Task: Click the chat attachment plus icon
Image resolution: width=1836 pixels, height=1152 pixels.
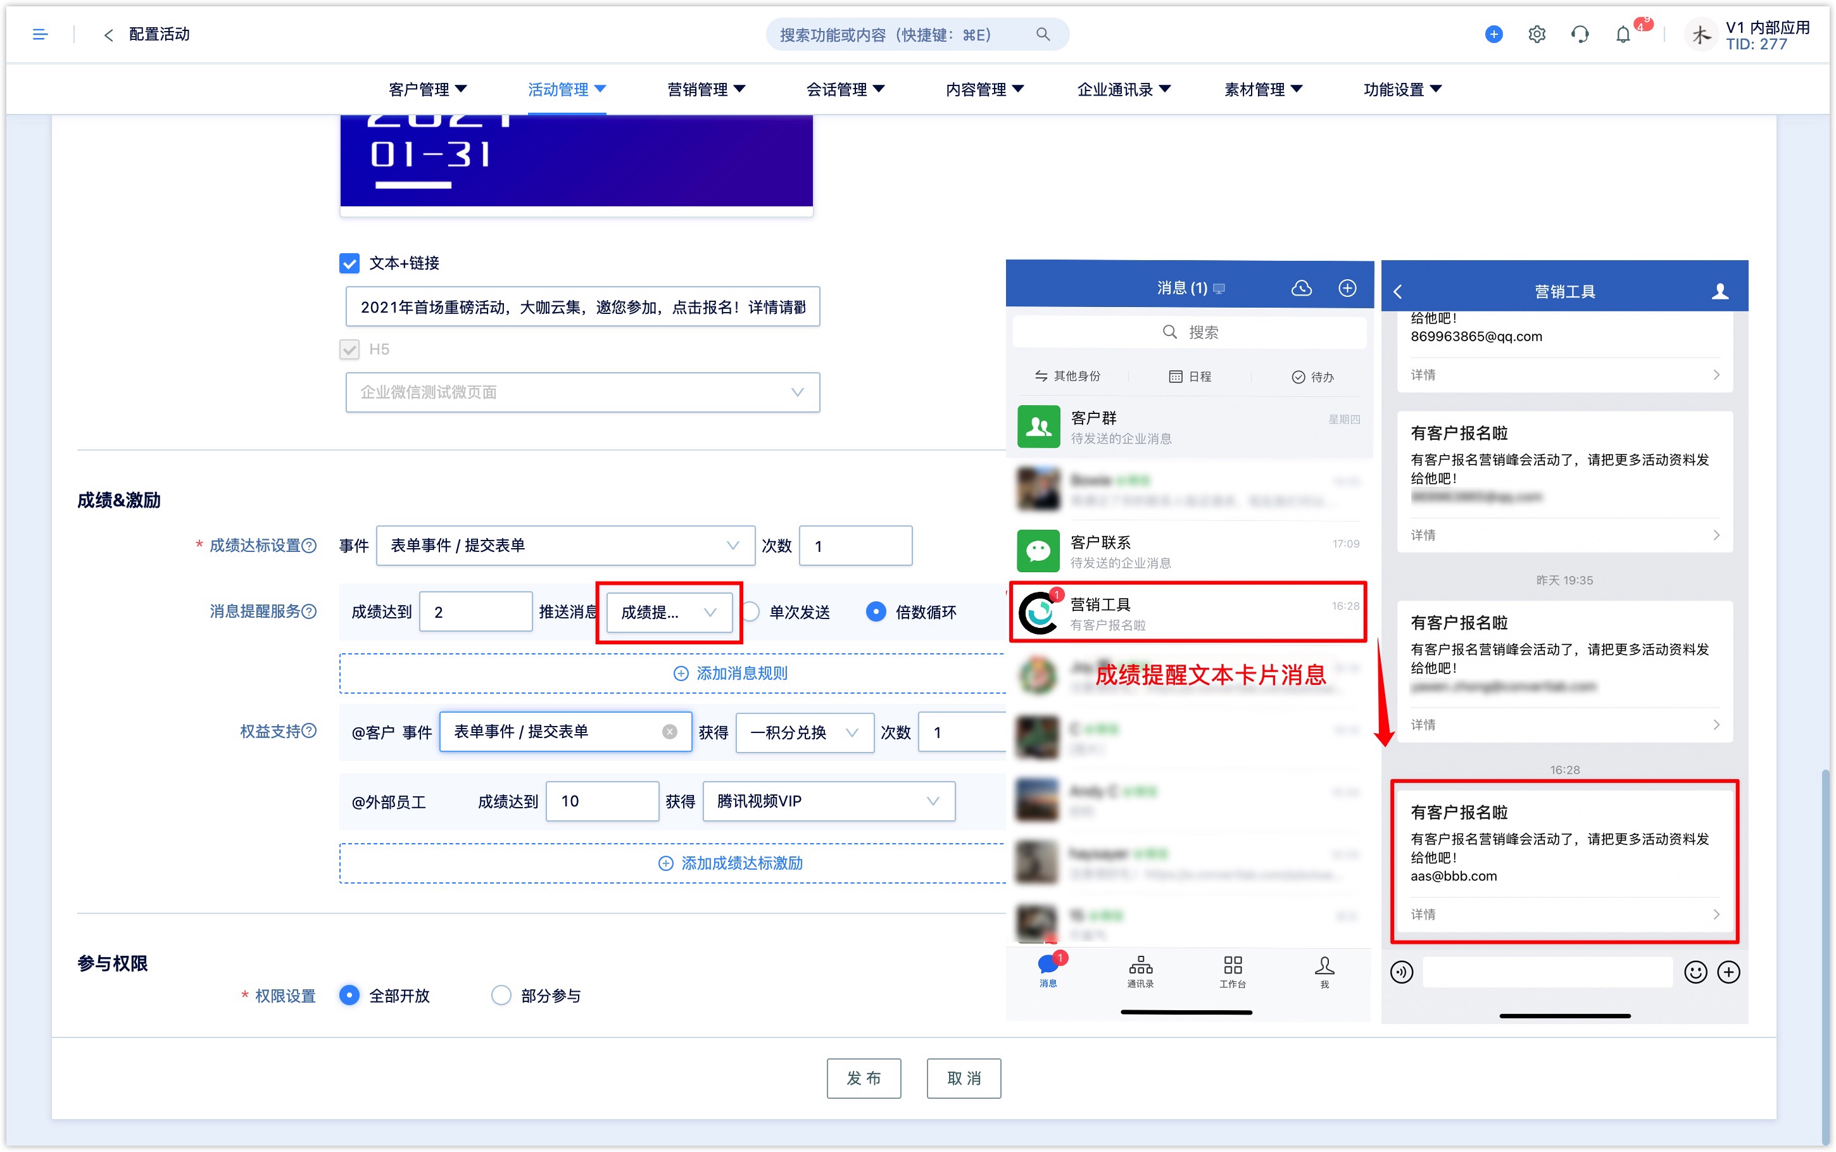Action: (x=1728, y=972)
